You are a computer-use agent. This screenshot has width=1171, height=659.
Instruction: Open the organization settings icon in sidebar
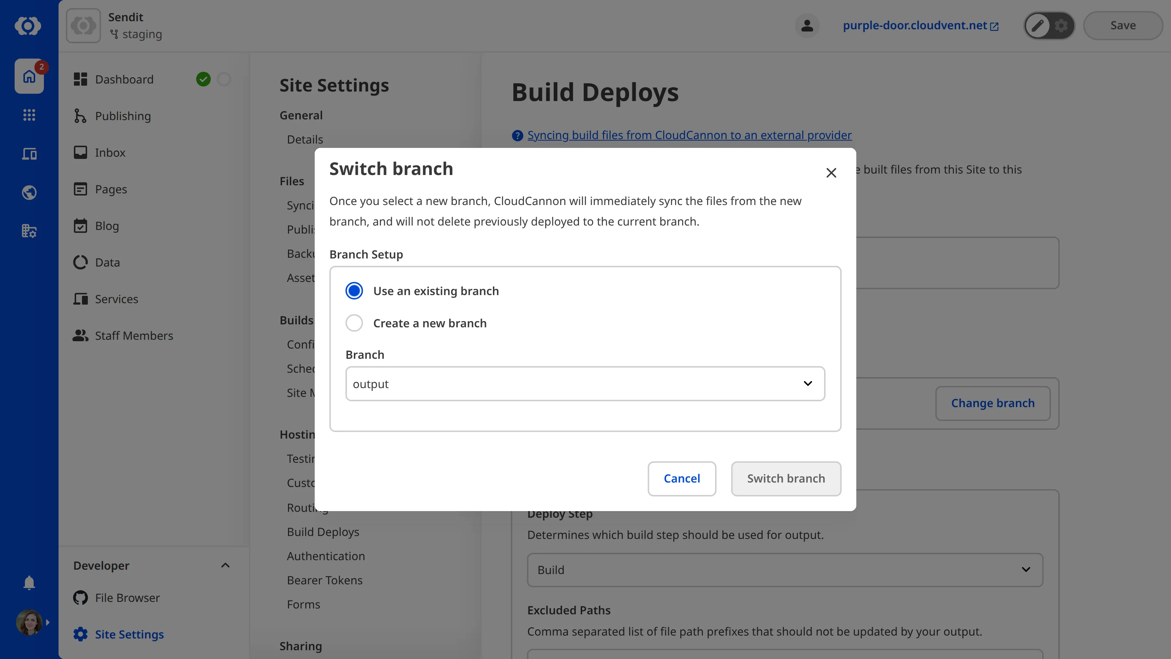(x=29, y=231)
